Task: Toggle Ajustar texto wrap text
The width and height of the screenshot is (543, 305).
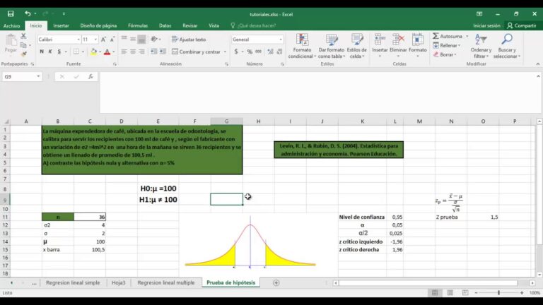Action: click(x=189, y=40)
